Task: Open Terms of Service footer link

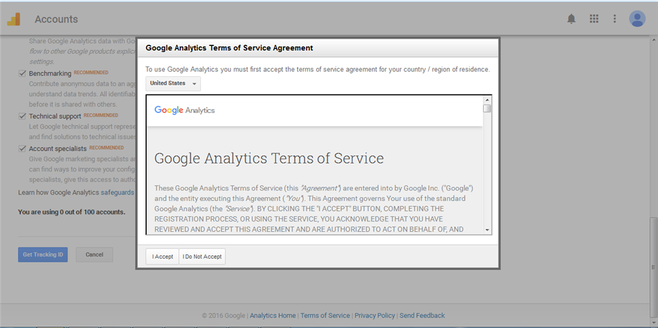Action: (325, 316)
